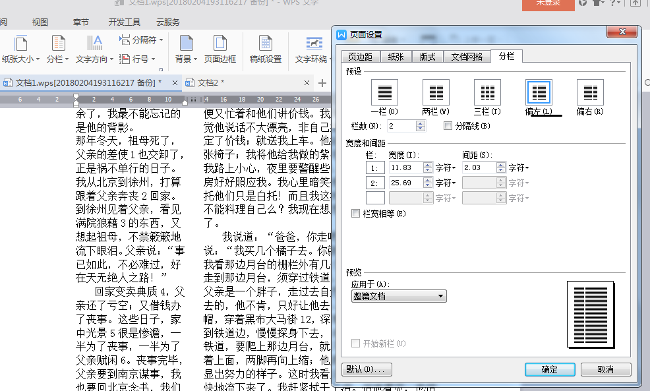650x391 pixels.
Task: Click the breaks (分隔符) icon
Action: 125,40
